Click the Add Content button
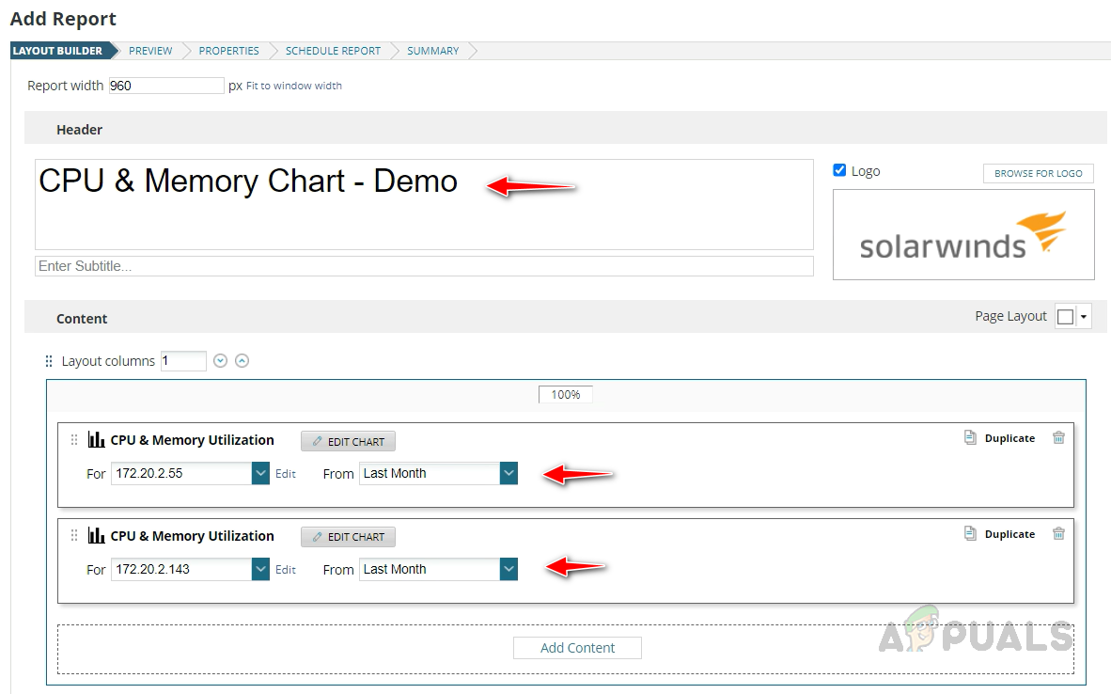This screenshot has width=1111, height=694. 577,648
